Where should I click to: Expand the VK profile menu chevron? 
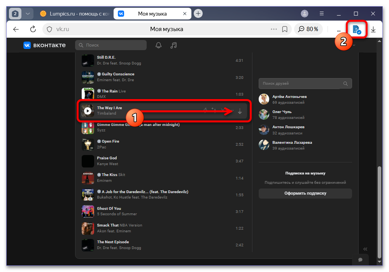point(354,45)
